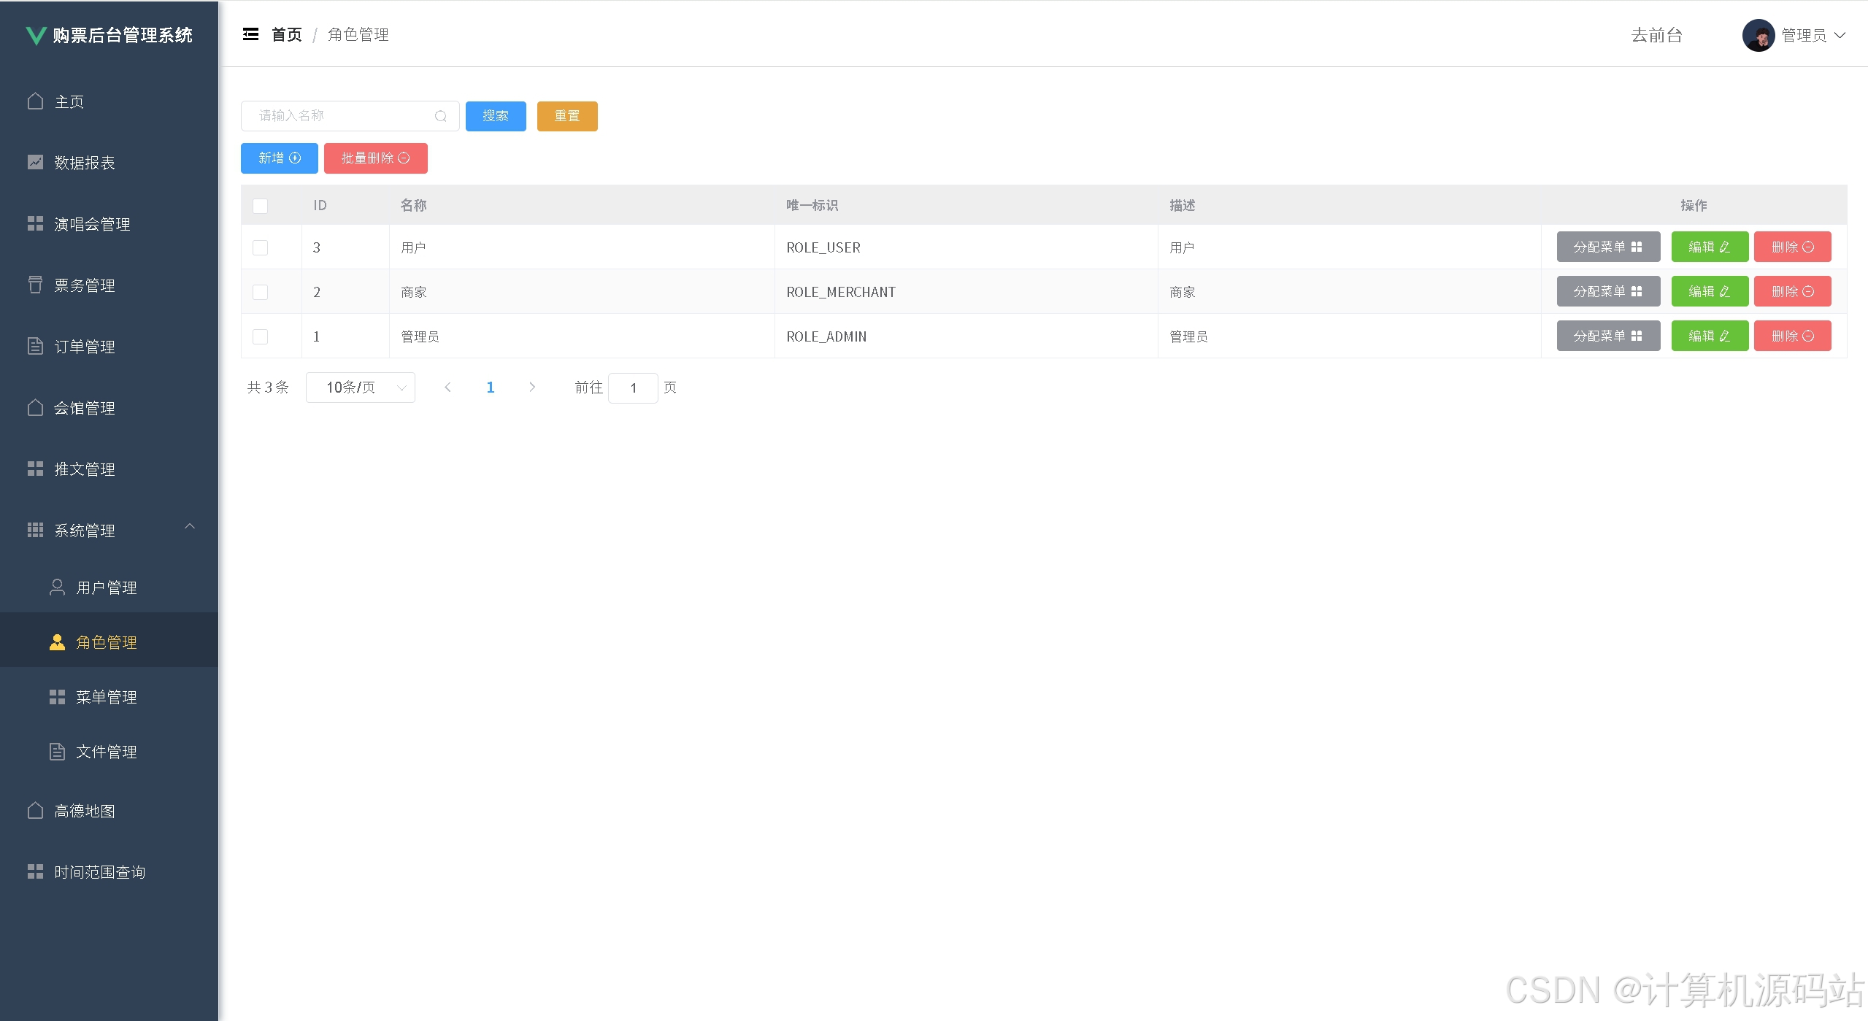Screen dimensions: 1868x1021
Task: Open the 10条/页 page size dropdown
Action: (361, 388)
